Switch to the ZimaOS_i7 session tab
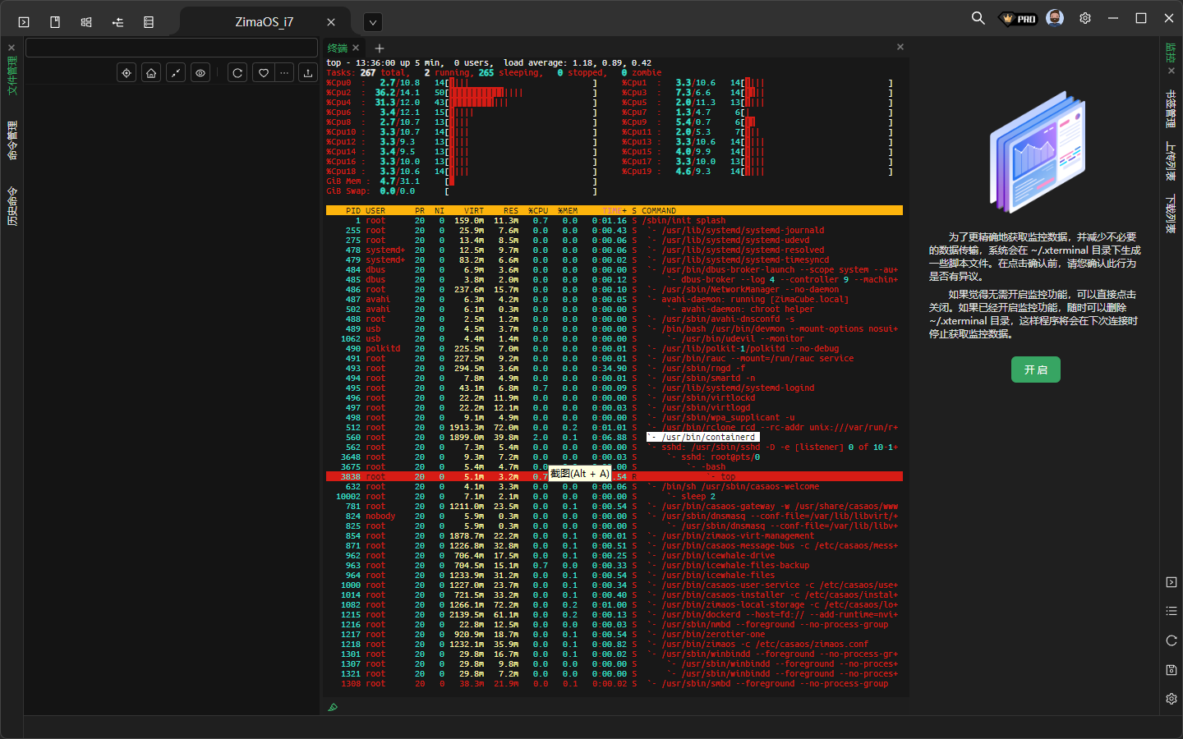Viewport: 1183px width, 739px height. (x=264, y=22)
